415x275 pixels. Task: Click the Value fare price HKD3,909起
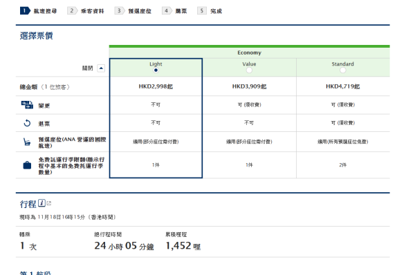pos(249,86)
